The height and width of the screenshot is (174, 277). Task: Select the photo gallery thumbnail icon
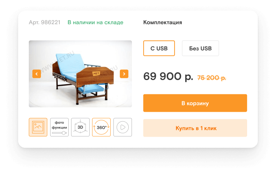[38, 127]
